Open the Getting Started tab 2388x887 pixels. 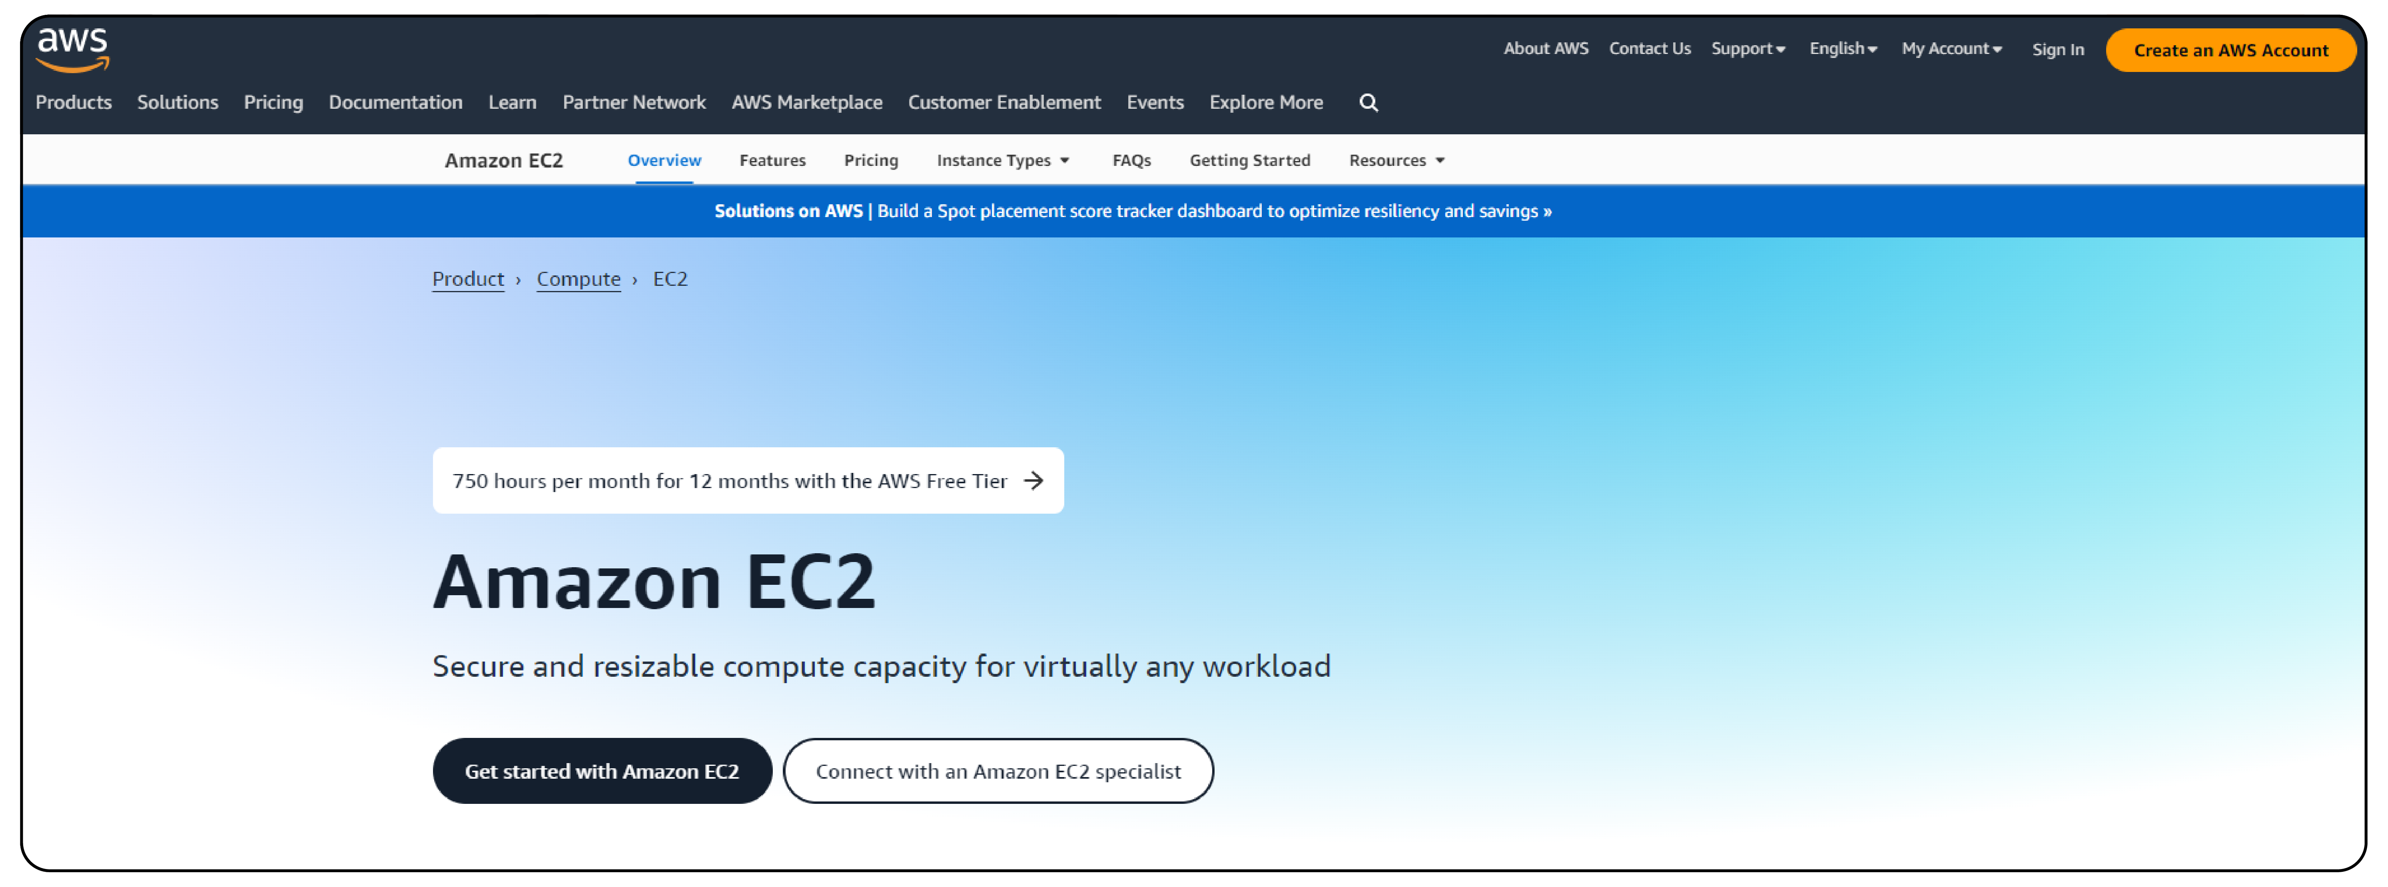pyautogui.click(x=1250, y=160)
